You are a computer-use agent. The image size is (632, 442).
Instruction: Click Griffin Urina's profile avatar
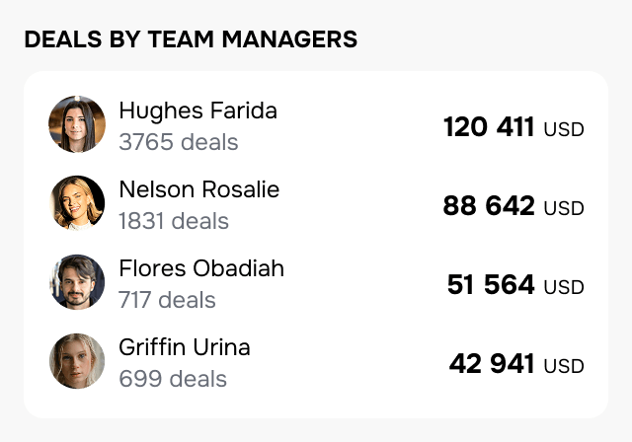click(77, 361)
